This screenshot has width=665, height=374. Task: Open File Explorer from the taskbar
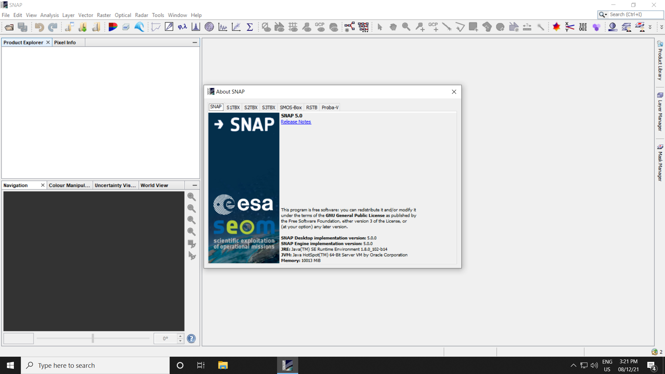223,365
